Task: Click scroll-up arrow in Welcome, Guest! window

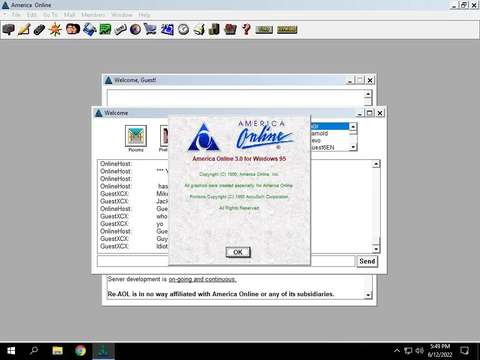Action: tap(368, 94)
